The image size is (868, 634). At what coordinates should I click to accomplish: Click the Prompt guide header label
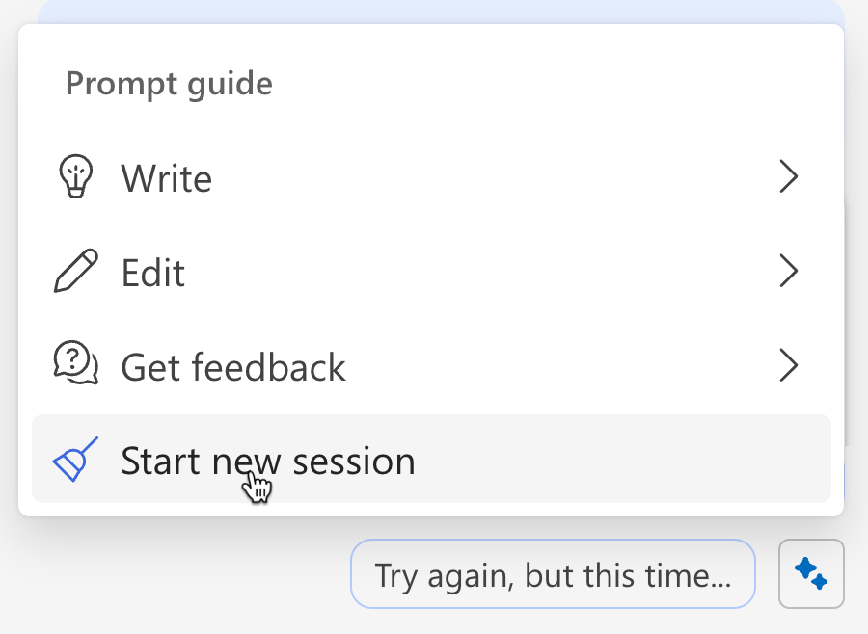(168, 84)
